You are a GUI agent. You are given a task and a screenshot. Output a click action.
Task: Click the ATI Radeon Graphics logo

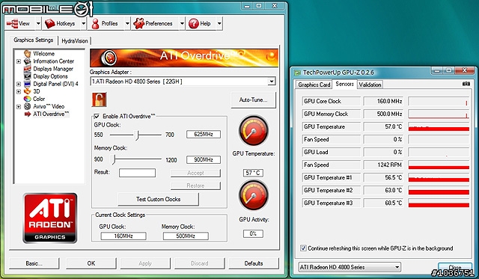50,218
